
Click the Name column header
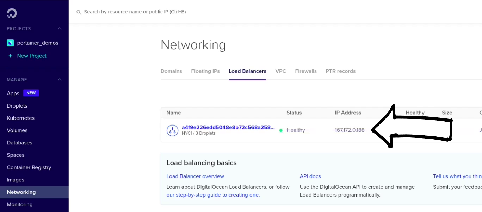174,113
